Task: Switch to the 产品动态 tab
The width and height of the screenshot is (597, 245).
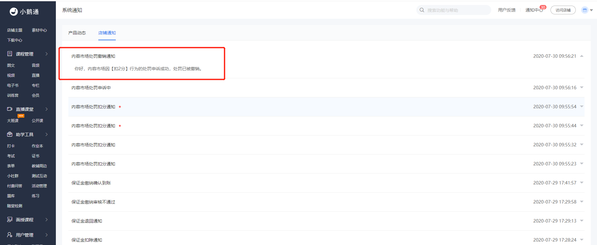Action: (77, 33)
